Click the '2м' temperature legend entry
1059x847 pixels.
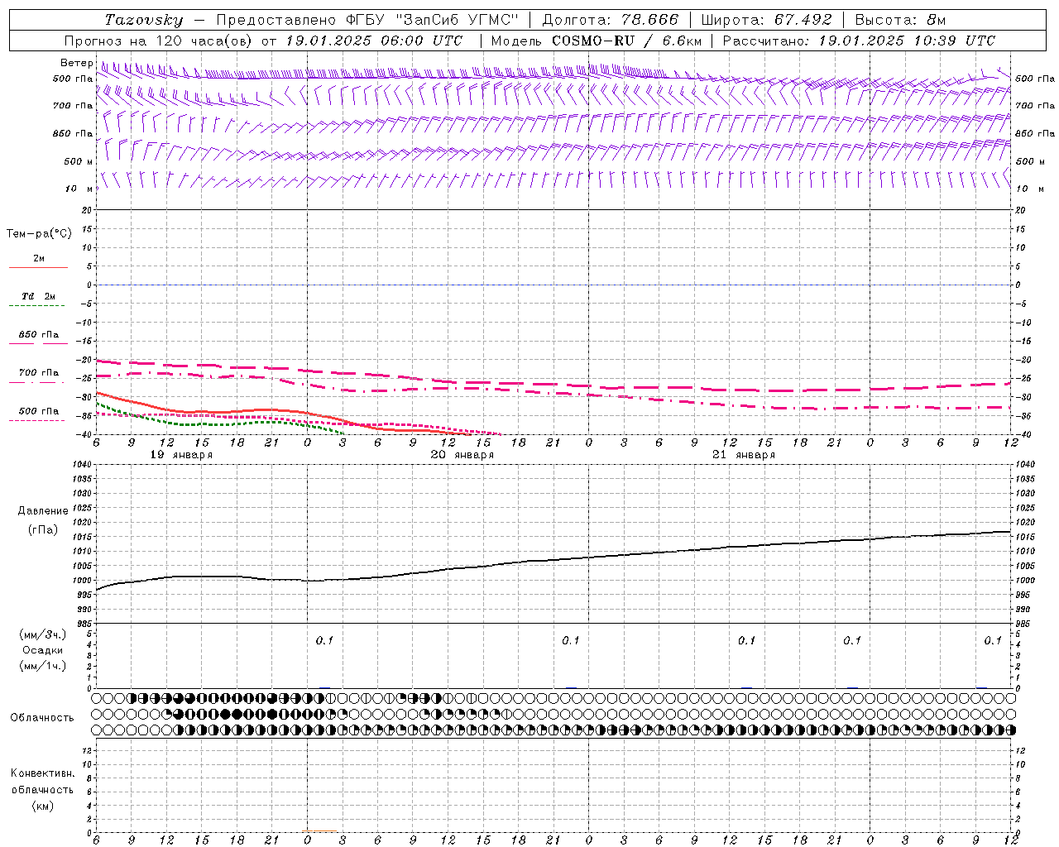[x=39, y=259]
